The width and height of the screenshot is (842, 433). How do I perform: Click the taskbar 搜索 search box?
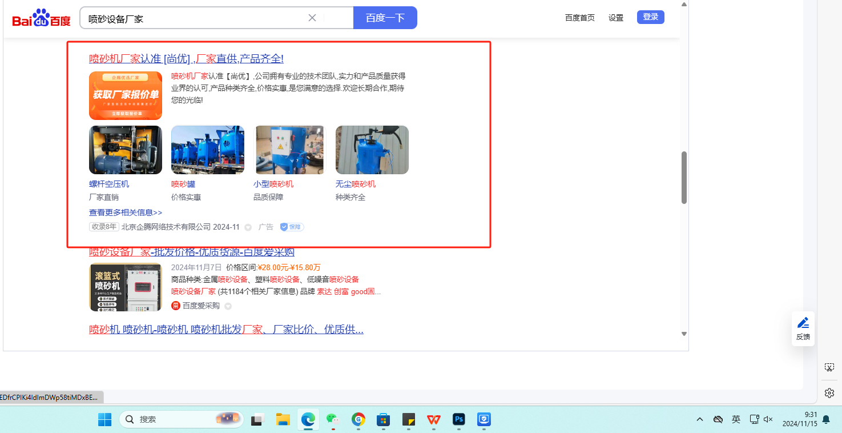pos(182,419)
